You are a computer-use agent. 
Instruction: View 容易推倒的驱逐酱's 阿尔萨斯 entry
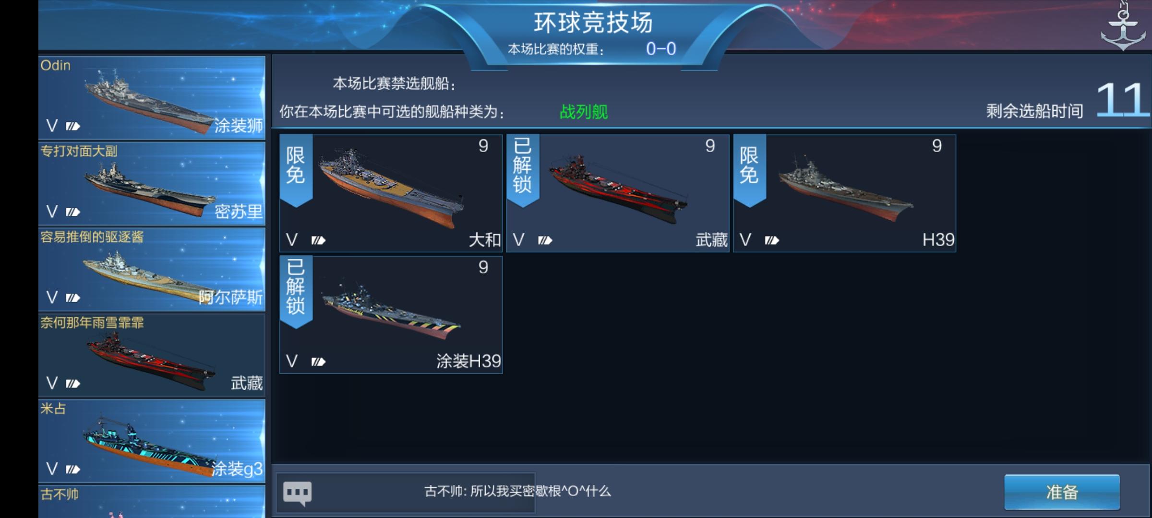[152, 270]
